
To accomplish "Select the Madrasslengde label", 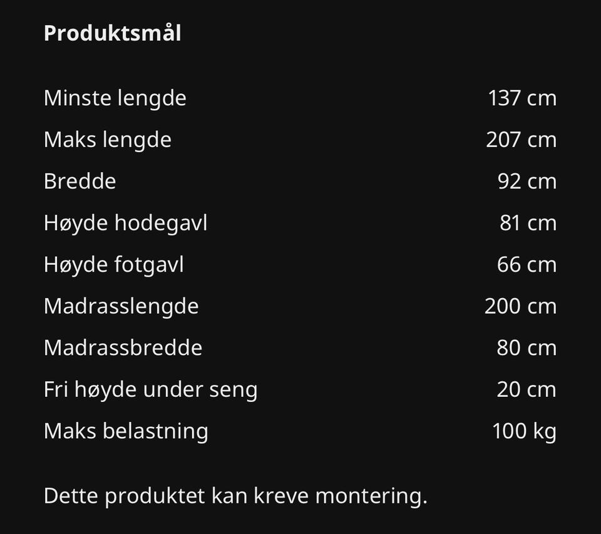I will click(x=121, y=306).
